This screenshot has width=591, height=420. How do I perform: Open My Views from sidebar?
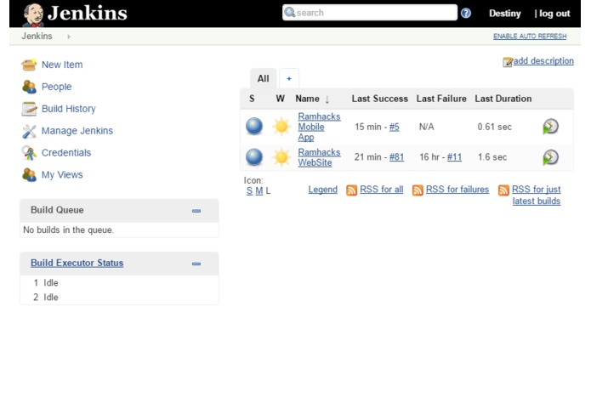click(62, 175)
